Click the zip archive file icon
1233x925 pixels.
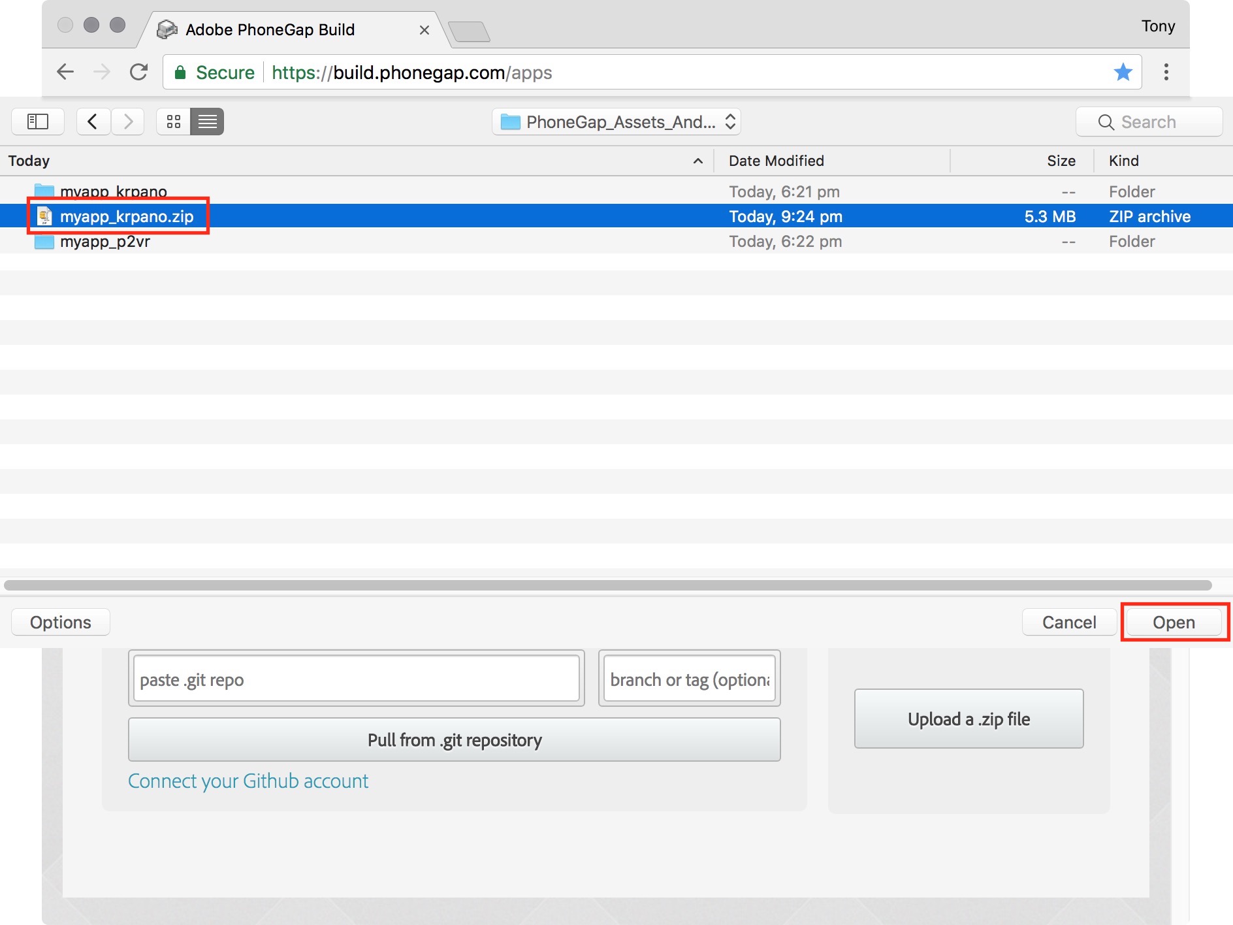pos(44,216)
